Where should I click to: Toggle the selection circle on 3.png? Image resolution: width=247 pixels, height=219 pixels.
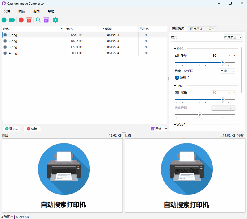click(x=5, y=47)
